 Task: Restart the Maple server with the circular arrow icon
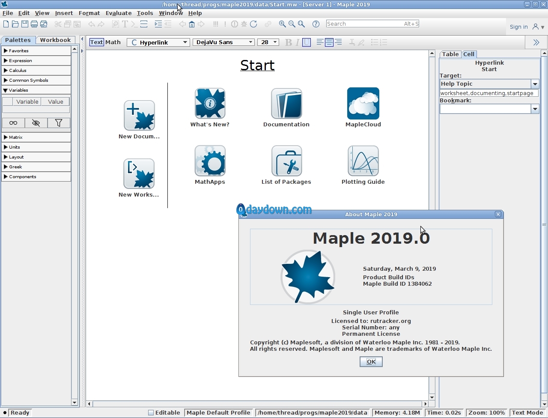click(x=253, y=24)
